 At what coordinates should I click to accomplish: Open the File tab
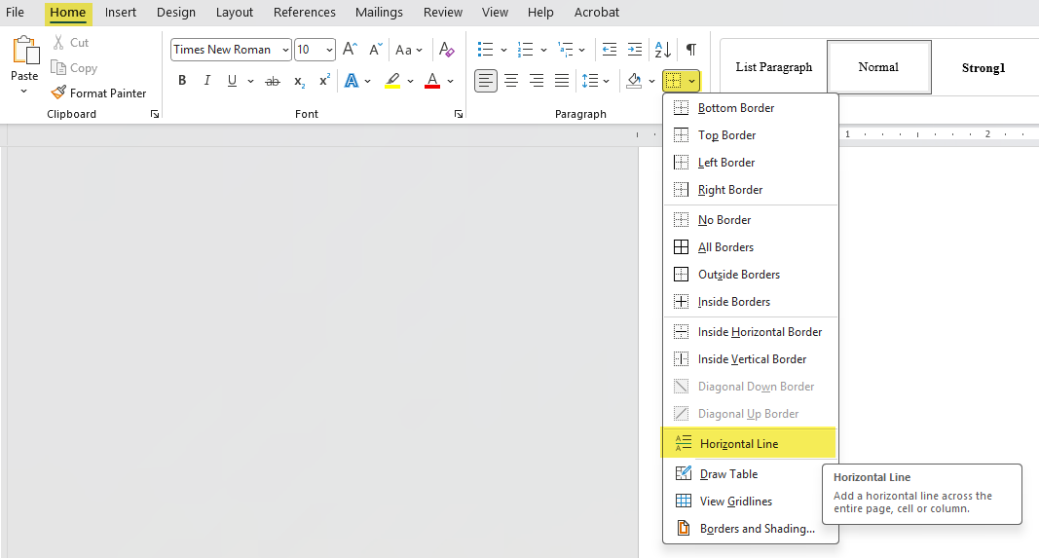15,12
